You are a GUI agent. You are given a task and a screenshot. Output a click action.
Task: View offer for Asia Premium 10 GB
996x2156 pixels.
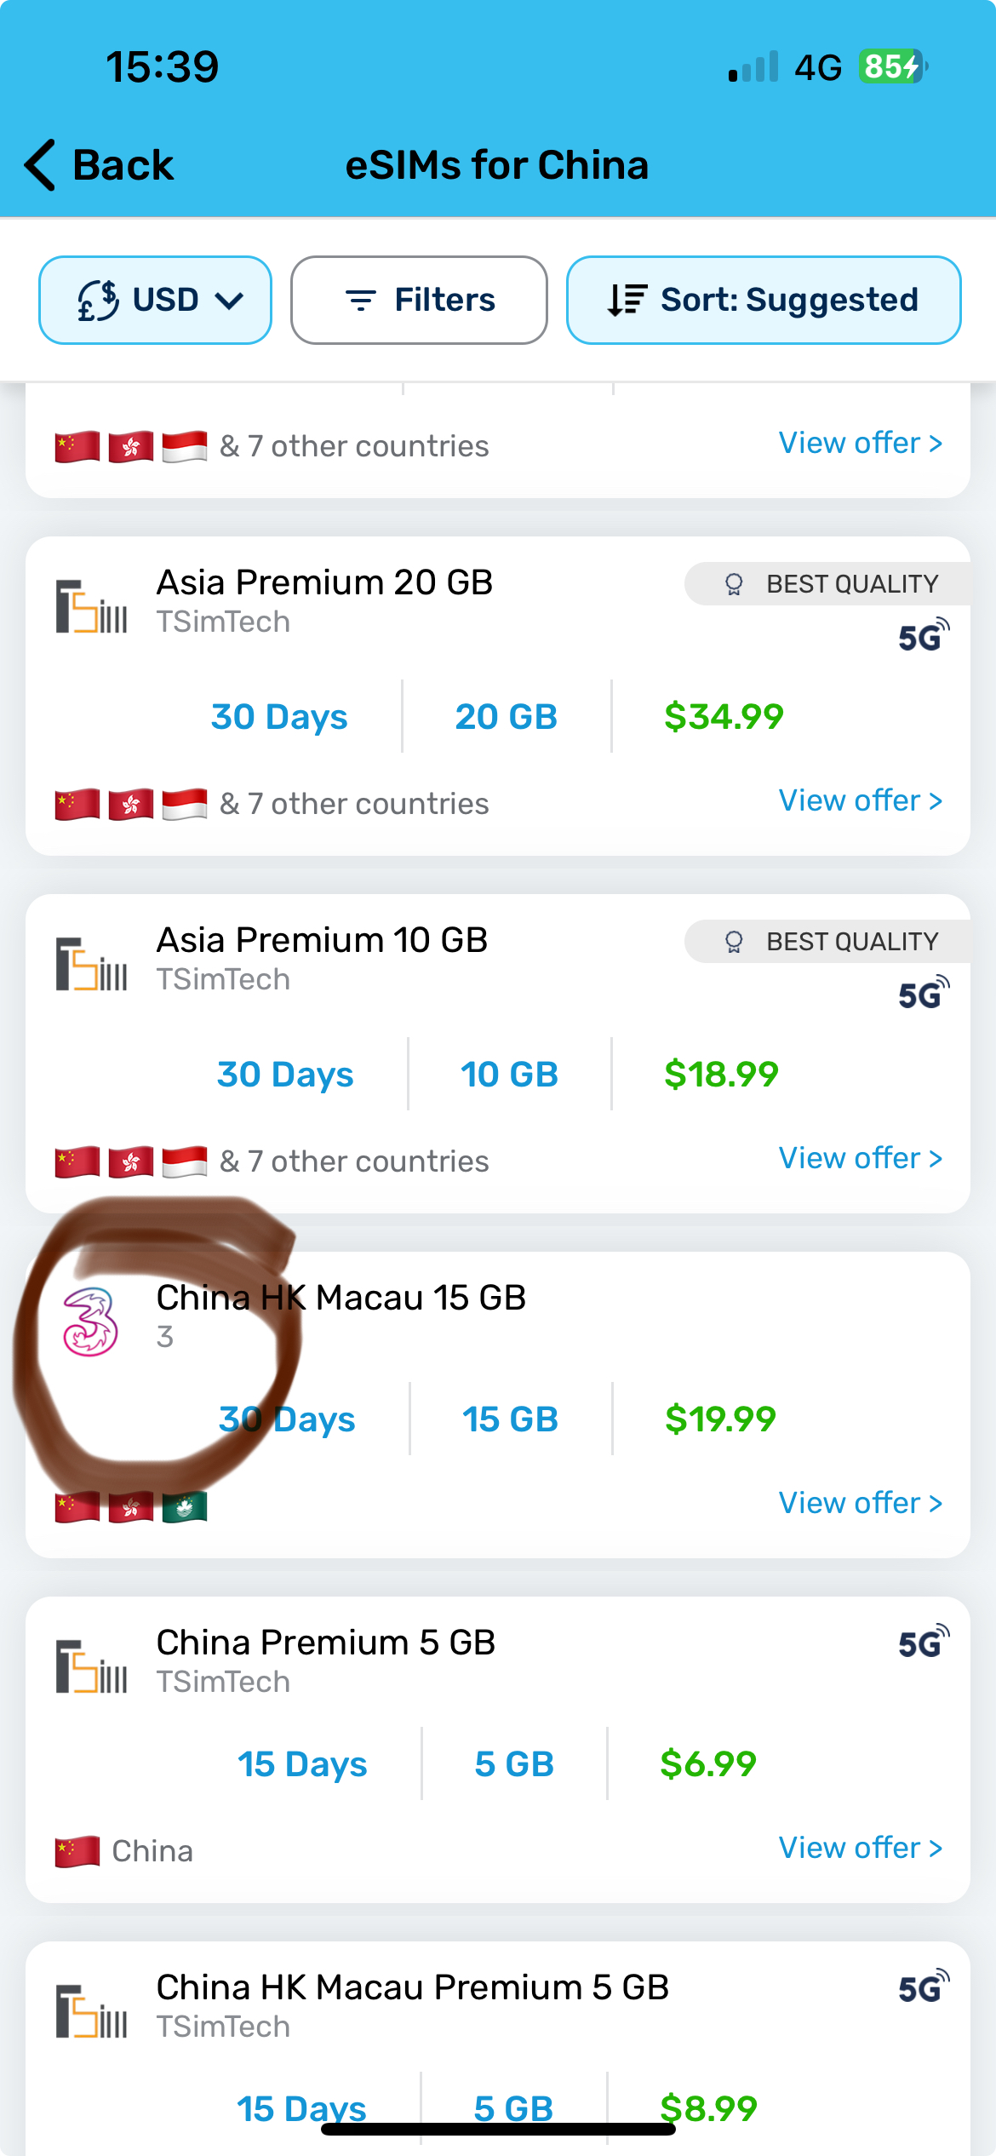coord(860,1159)
